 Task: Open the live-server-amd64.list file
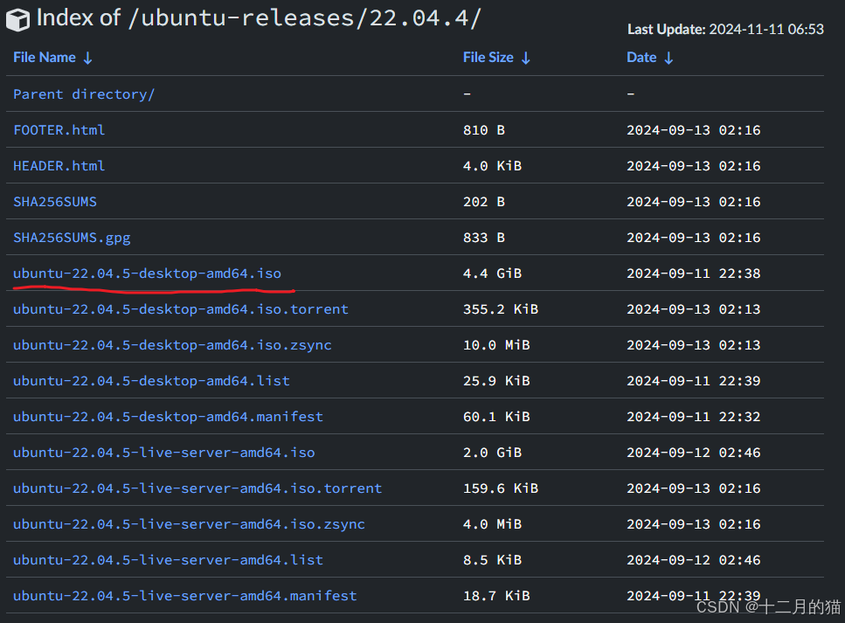[168, 560]
